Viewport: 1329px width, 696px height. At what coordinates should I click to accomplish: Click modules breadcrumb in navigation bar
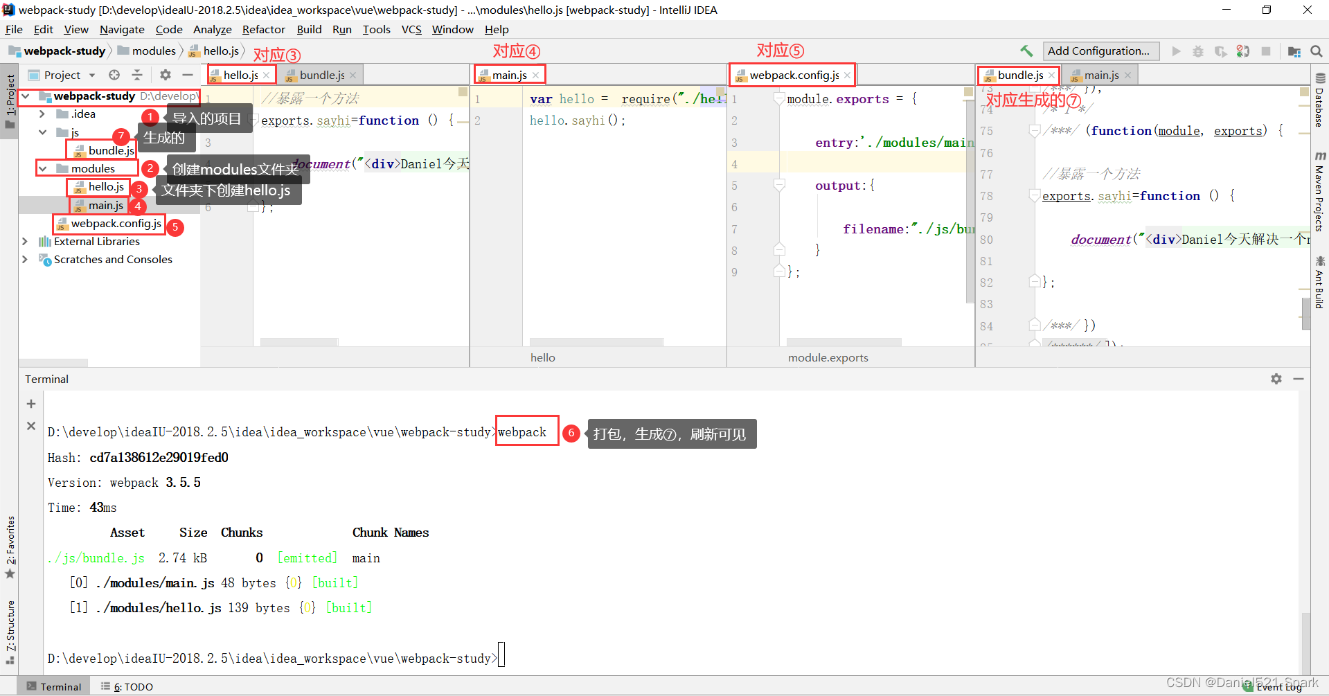tap(147, 51)
